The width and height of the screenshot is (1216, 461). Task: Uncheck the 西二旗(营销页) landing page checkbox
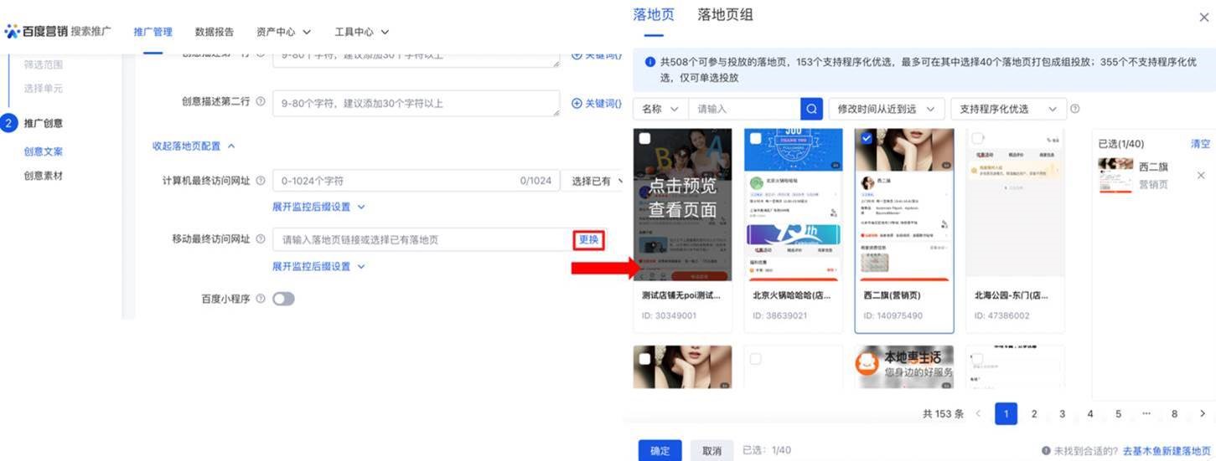[867, 139]
